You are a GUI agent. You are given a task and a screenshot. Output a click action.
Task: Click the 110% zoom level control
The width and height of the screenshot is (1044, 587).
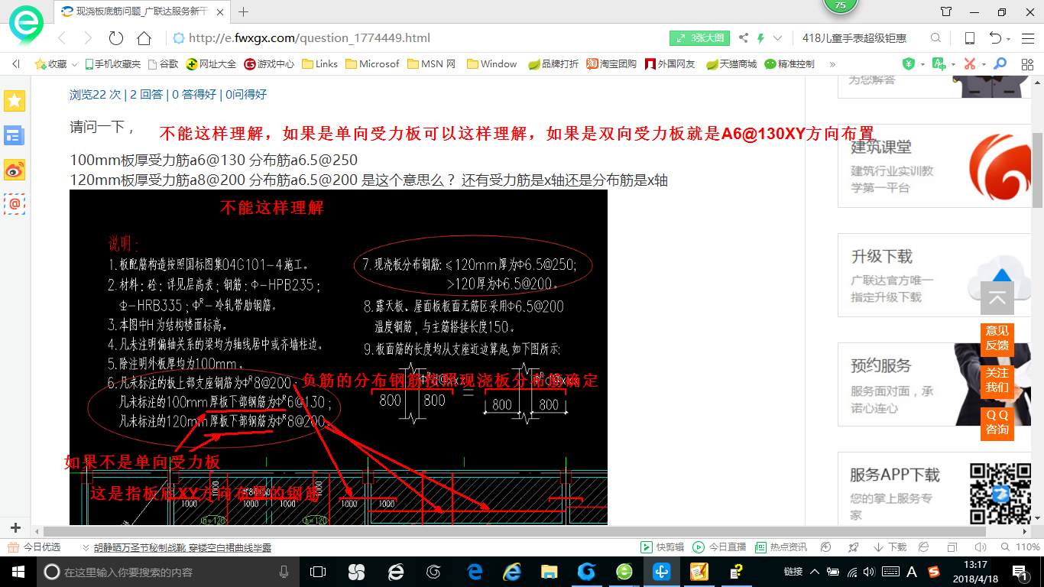[x=1020, y=547]
